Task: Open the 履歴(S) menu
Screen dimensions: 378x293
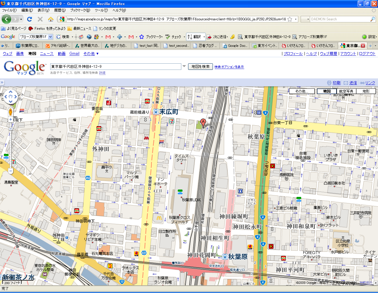Action: (60, 10)
